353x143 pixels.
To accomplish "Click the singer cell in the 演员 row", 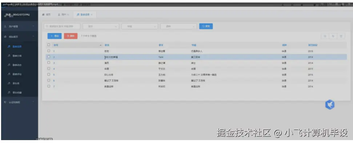I will [x=162, y=63].
